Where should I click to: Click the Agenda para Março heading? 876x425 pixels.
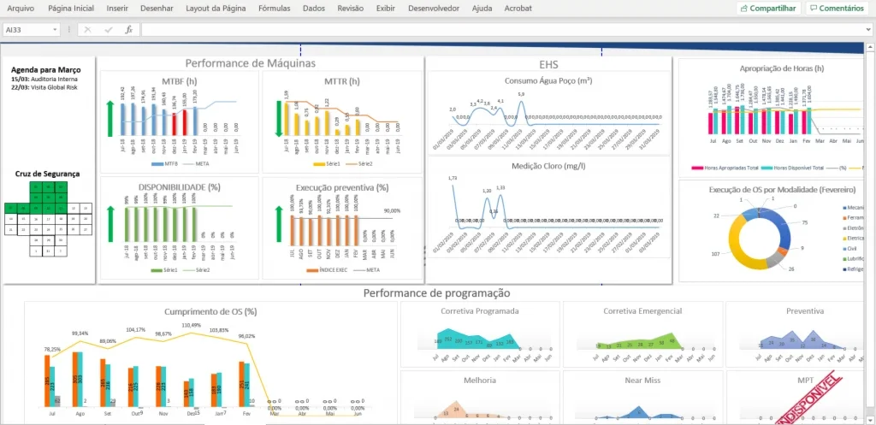click(46, 70)
